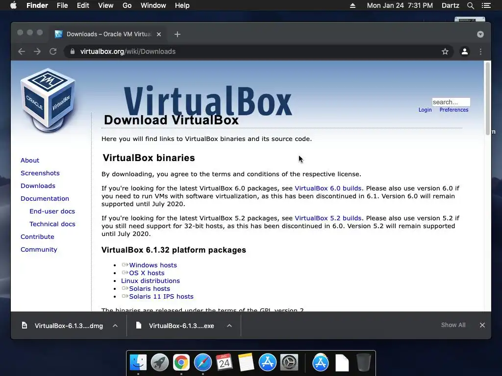Viewport: 502px width, 376px height.
Task: Open the View menu
Action: tap(106, 5)
